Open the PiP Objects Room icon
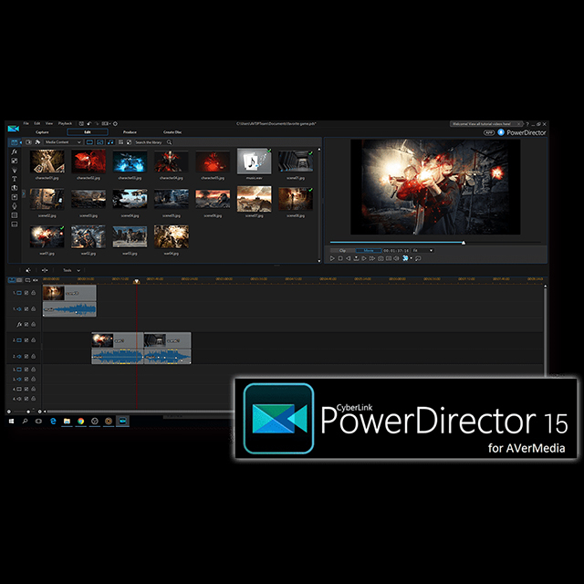 coord(15,161)
